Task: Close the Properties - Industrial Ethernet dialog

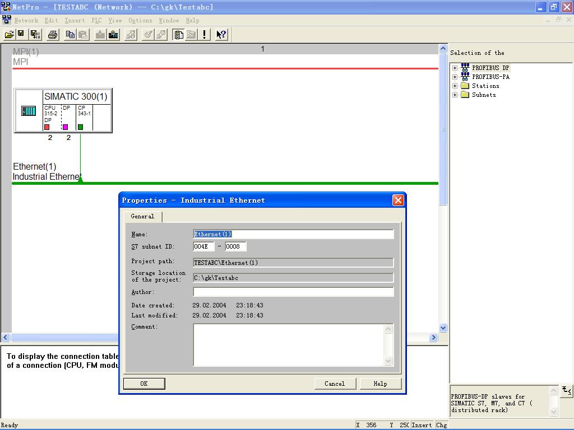Action: [x=398, y=200]
